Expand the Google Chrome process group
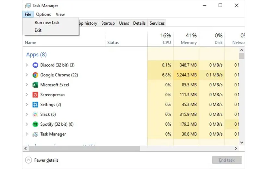Viewport: 267px width, 169px height. 27,75
